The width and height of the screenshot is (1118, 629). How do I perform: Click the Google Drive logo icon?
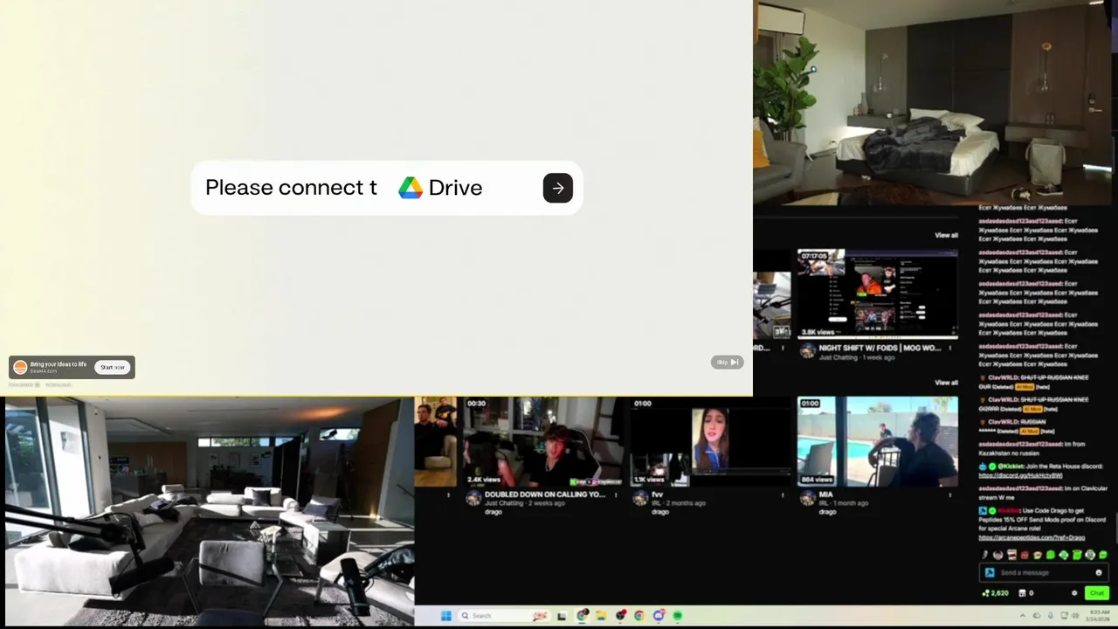pyautogui.click(x=411, y=188)
